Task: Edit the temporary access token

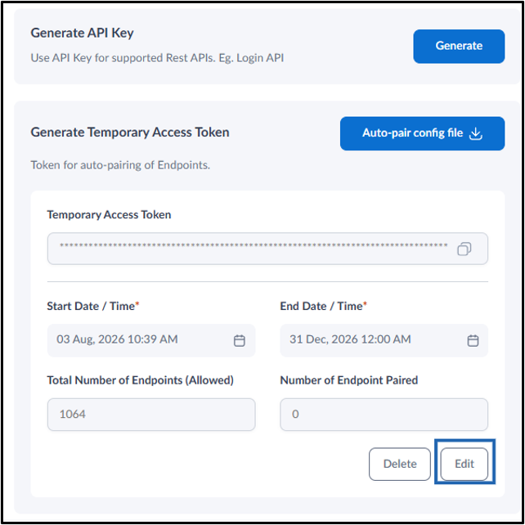Action: [464, 464]
